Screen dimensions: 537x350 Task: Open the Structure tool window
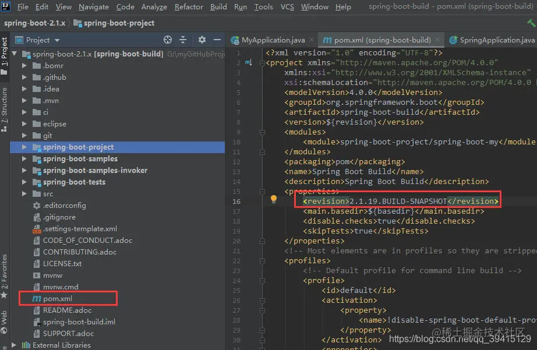pyautogui.click(x=4, y=109)
